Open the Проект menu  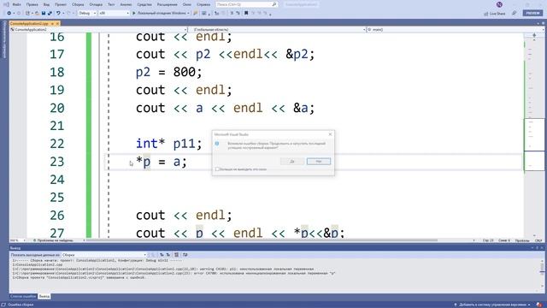[61, 4]
